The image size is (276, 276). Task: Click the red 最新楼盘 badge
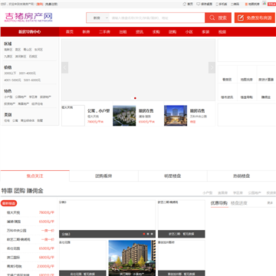click(x=9, y=203)
